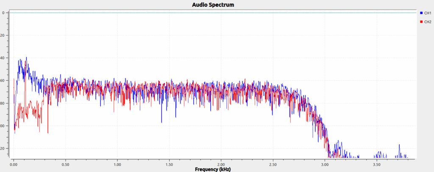Click the cyan dotted line at top of plot
Viewport: 434px width, 172px height.
(x=212, y=13)
